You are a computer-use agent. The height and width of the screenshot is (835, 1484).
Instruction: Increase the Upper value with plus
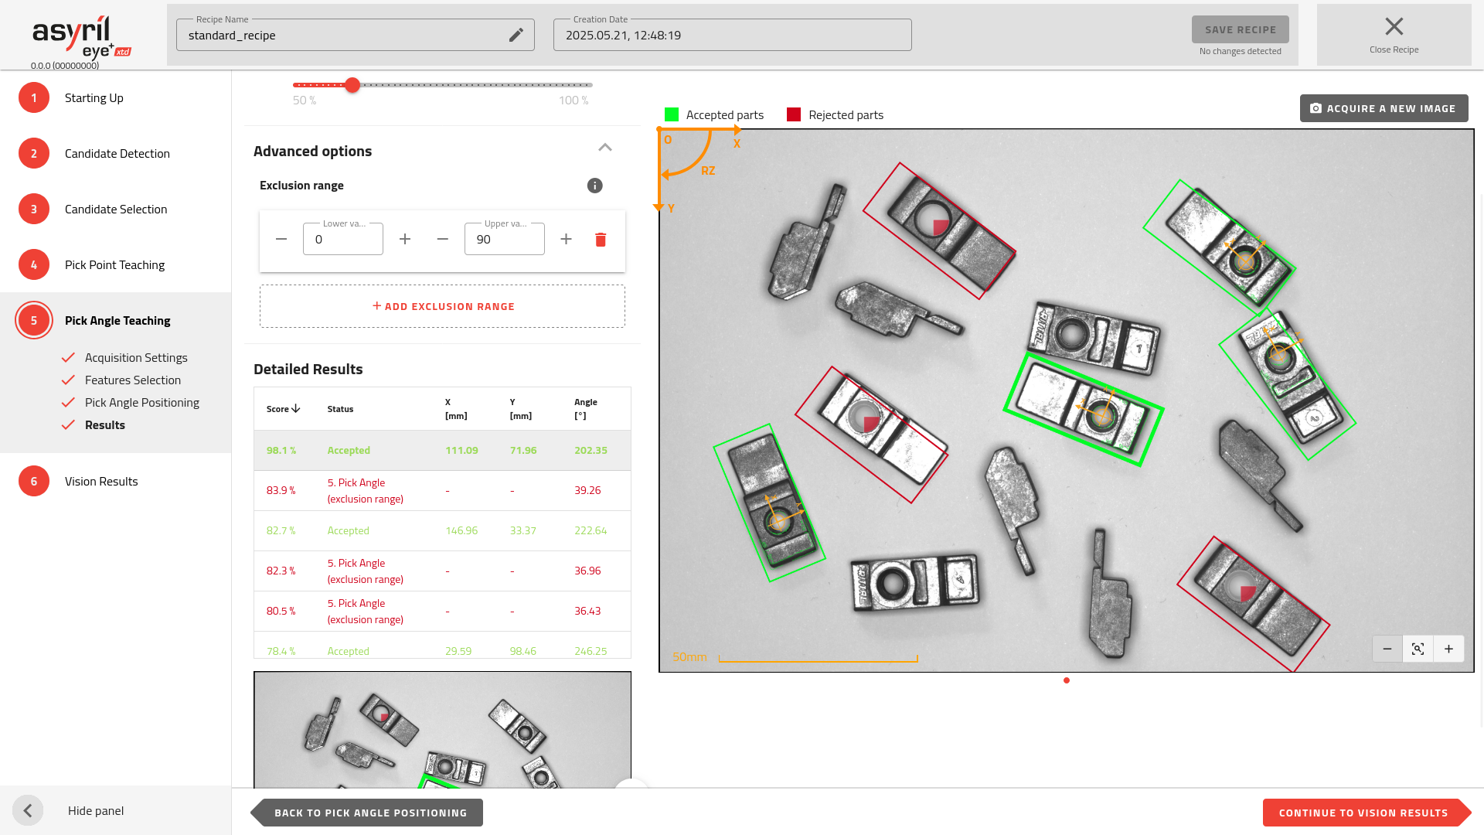coord(566,240)
